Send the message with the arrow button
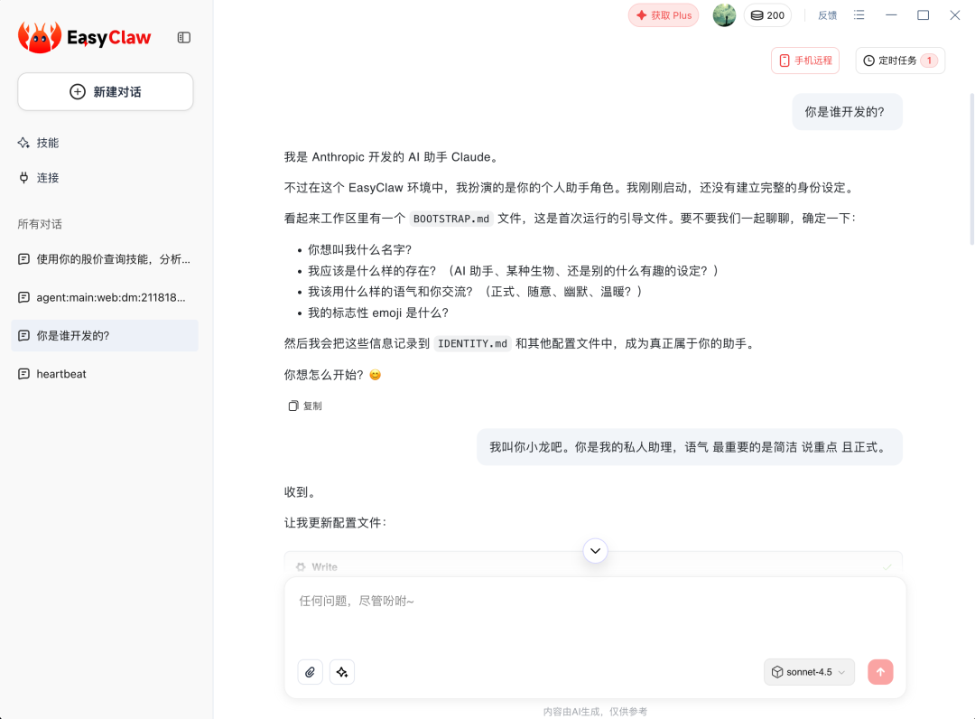Screen dimensions: 975x719 tap(880, 672)
